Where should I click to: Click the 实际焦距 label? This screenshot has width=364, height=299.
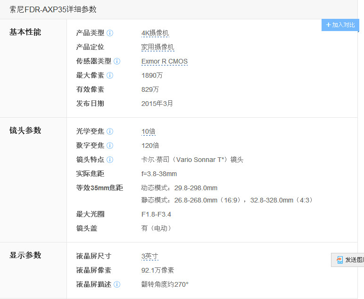click(90, 174)
